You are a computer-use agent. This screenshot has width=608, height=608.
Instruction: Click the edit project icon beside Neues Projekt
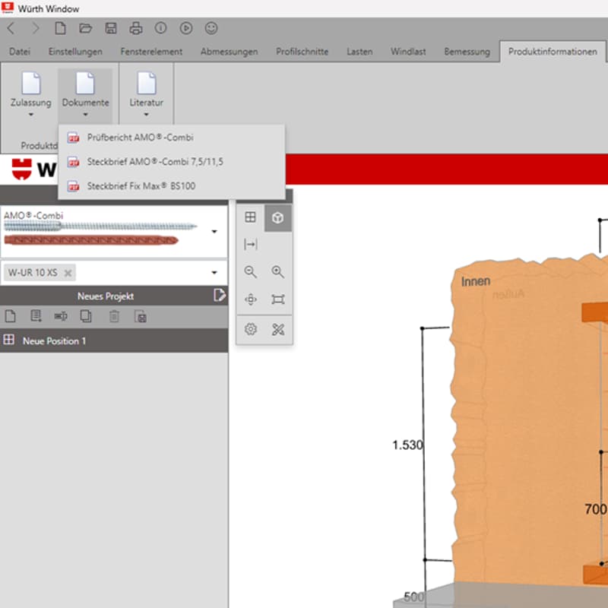pyautogui.click(x=219, y=296)
